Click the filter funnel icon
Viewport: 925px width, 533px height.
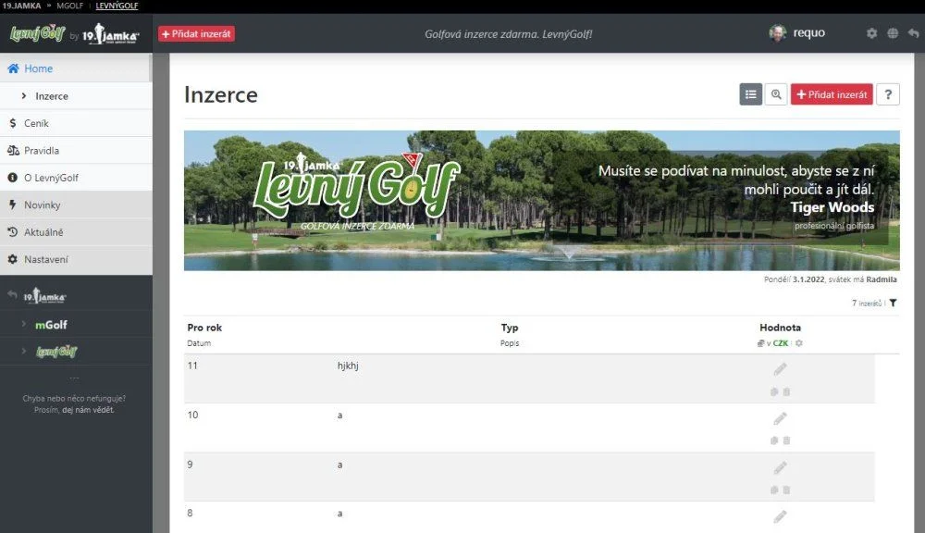coord(894,304)
